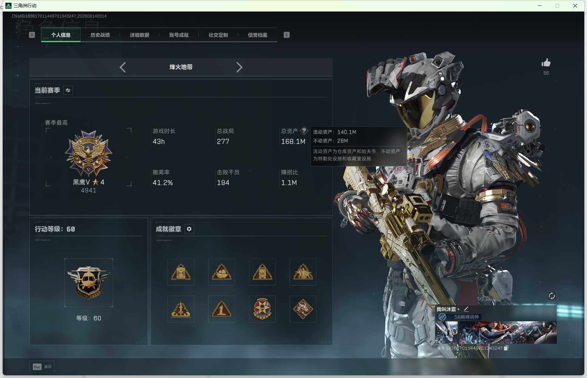Select the 社交定制 tab

[218, 35]
